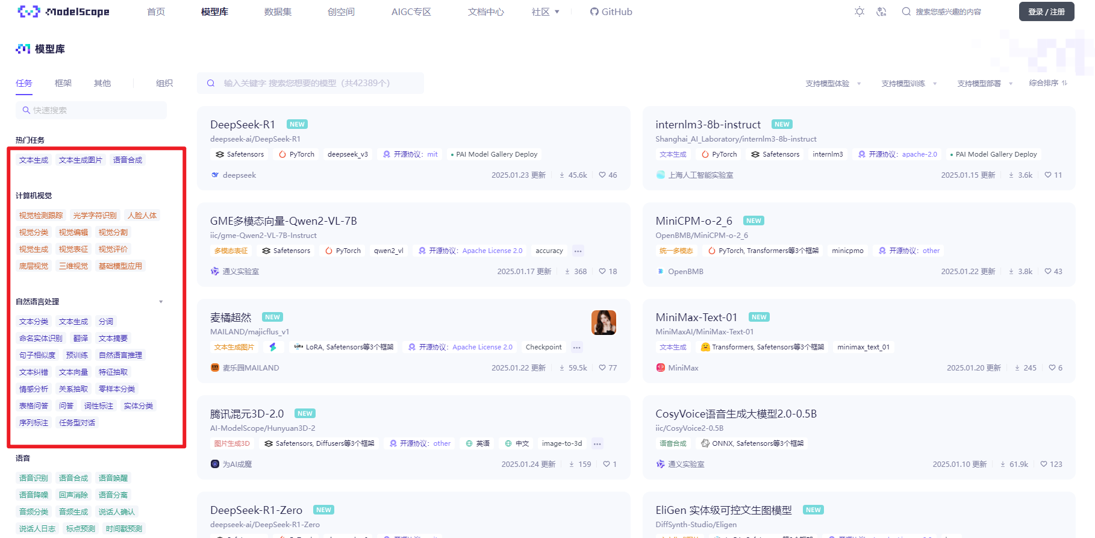The image size is (1095, 538).
Task: Switch to the 任务 filter tab
Action: coord(24,83)
